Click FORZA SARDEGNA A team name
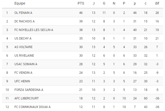Viewport: 165px width, 111px height. (x=29, y=90)
